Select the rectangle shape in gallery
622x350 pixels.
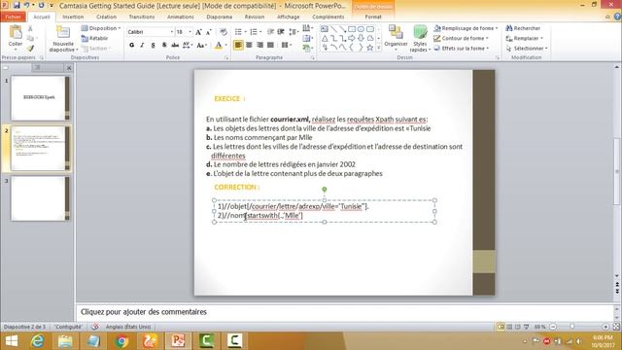pyautogui.click(x=352, y=29)
